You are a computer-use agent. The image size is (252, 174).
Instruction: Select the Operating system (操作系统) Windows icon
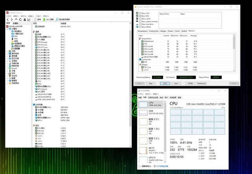(x=10, y=53)
